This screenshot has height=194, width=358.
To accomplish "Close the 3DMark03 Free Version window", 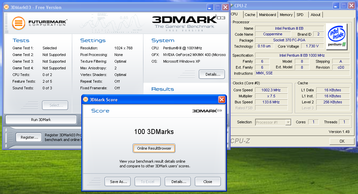I will coord(225,7).
